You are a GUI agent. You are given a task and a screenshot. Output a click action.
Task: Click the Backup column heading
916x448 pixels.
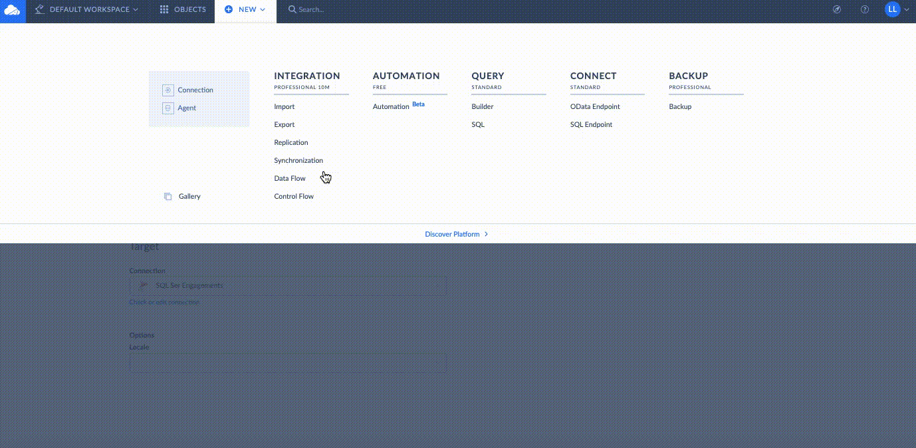point(688,76)
